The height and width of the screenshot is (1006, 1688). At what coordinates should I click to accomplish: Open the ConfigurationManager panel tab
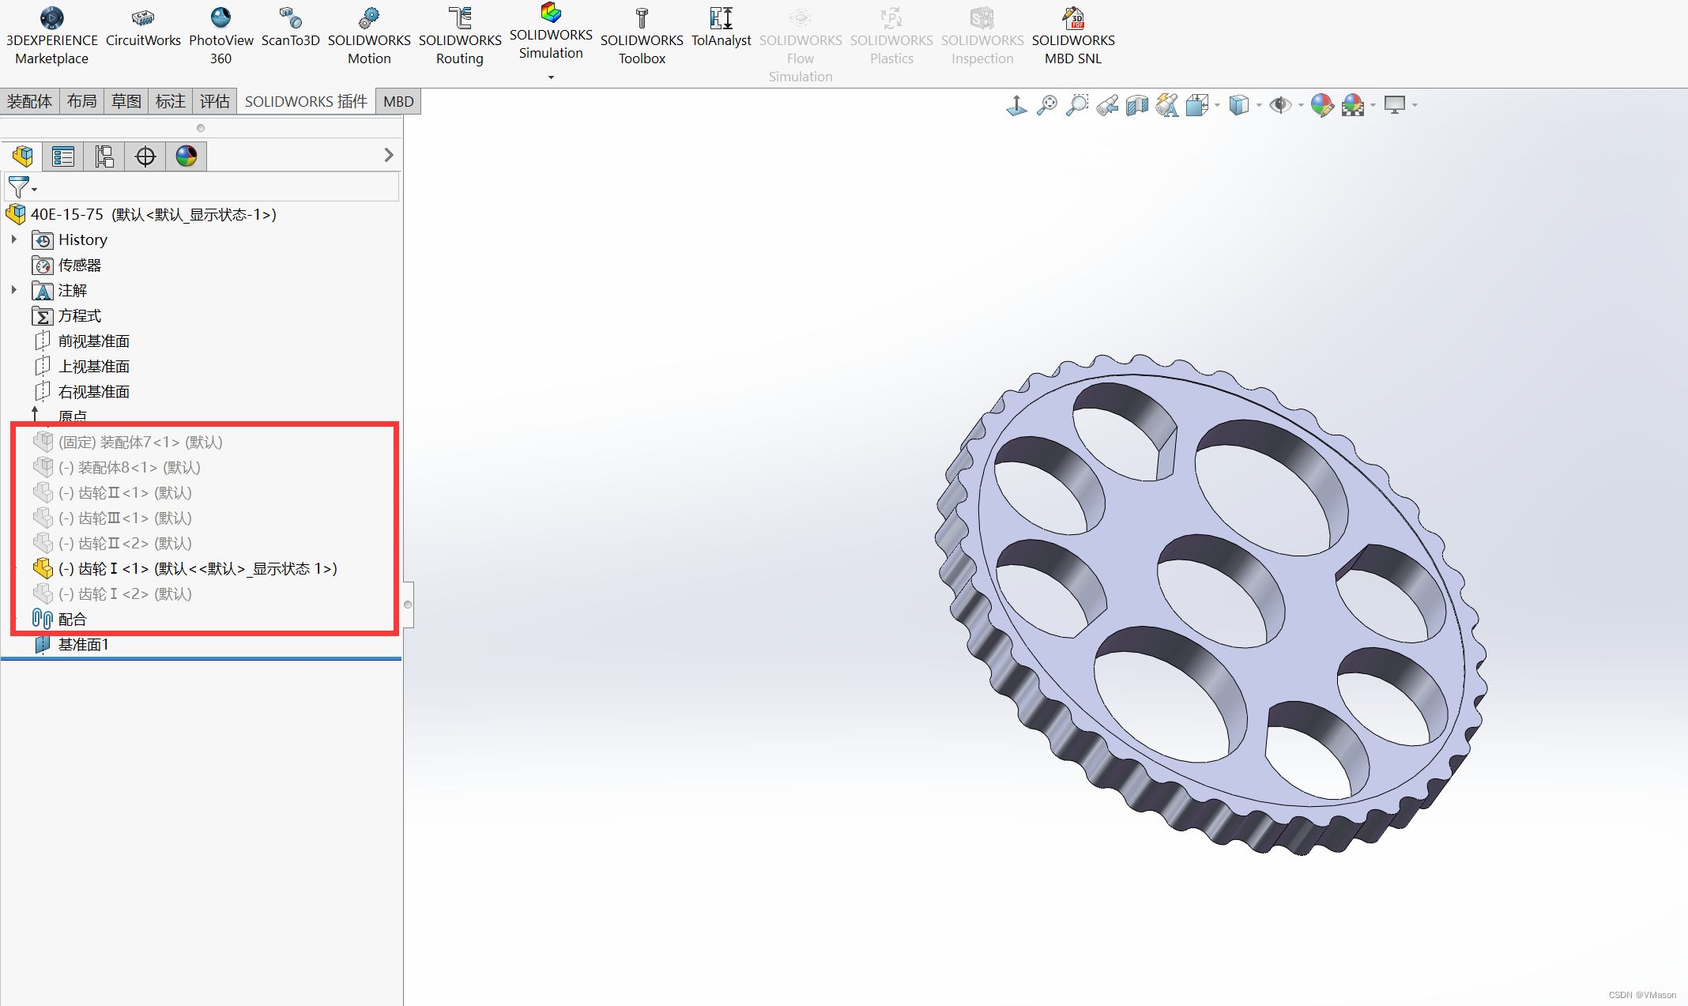[x=104, y=156]
